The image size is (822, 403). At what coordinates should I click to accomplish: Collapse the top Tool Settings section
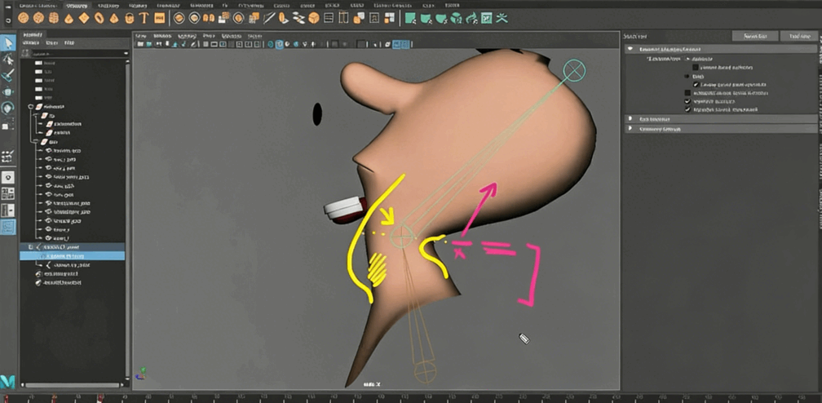[x=630, y=50]
